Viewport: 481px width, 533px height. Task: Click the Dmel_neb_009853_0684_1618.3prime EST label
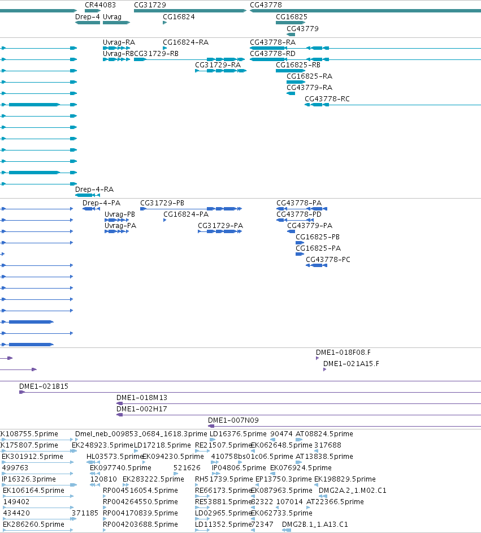(141, 434)
